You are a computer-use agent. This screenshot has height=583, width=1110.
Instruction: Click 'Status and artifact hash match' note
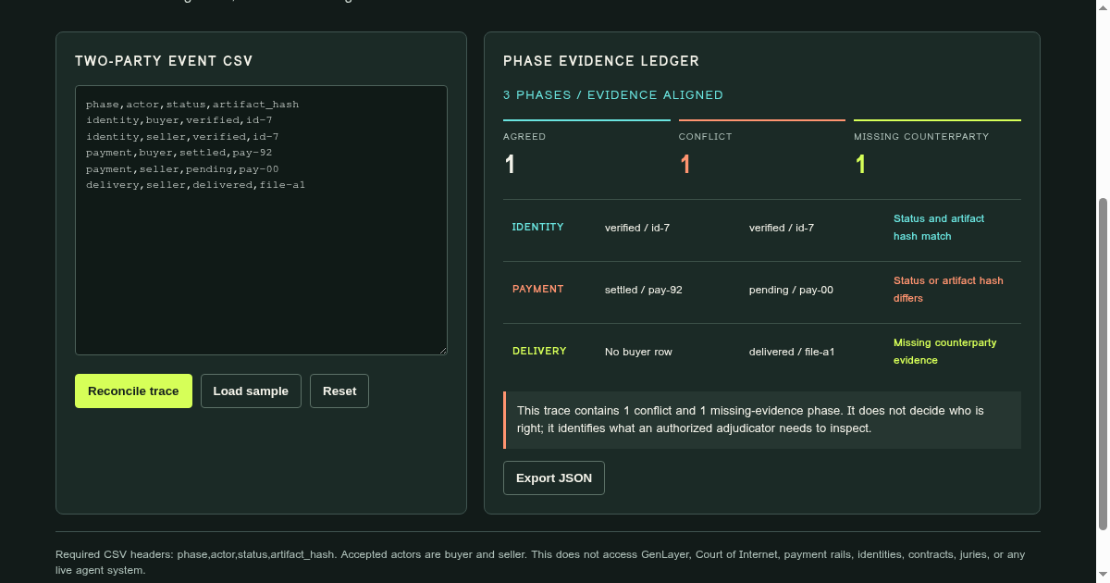939,228
